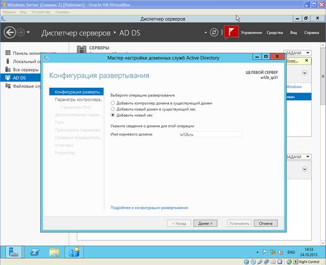The width and height of the screenshot is (326, 265).
Task: Click the Далее > button
Action: (x=205, y=223)
